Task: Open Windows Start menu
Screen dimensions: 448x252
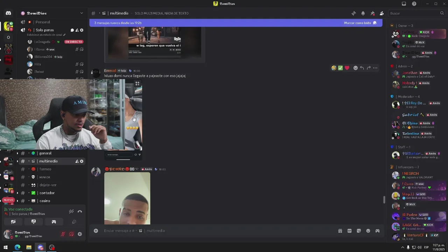Action: click(x=6, y=247)
